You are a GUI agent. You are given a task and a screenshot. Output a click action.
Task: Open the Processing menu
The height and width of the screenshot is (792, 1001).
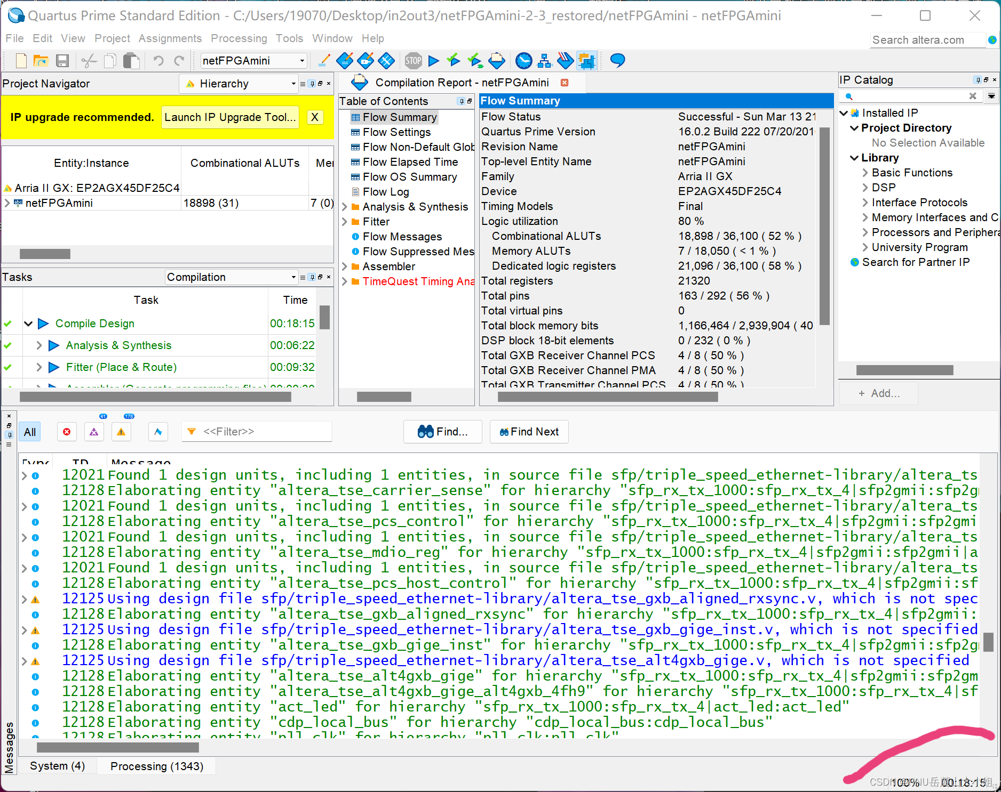point(239,38)
